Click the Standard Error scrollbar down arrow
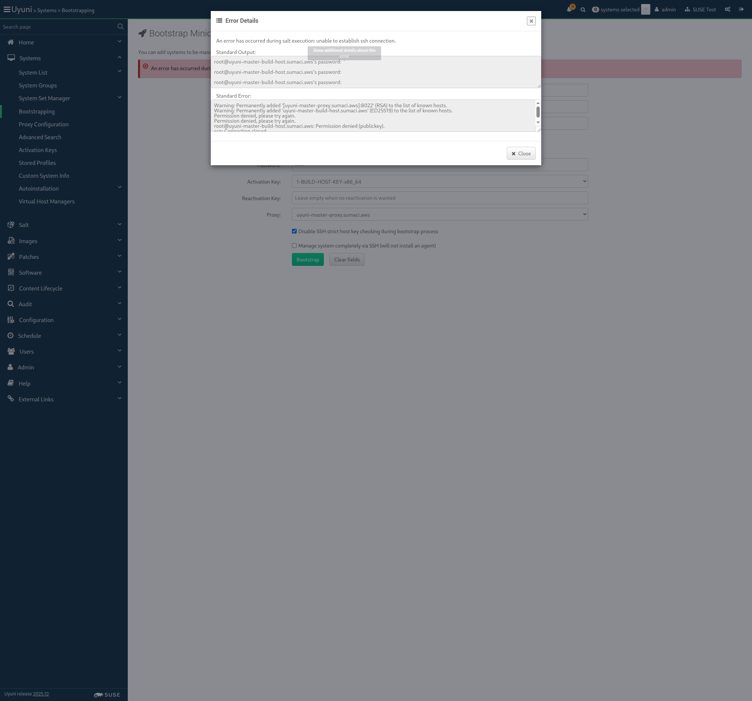This screenshot has height=701, width=752. 538,122
